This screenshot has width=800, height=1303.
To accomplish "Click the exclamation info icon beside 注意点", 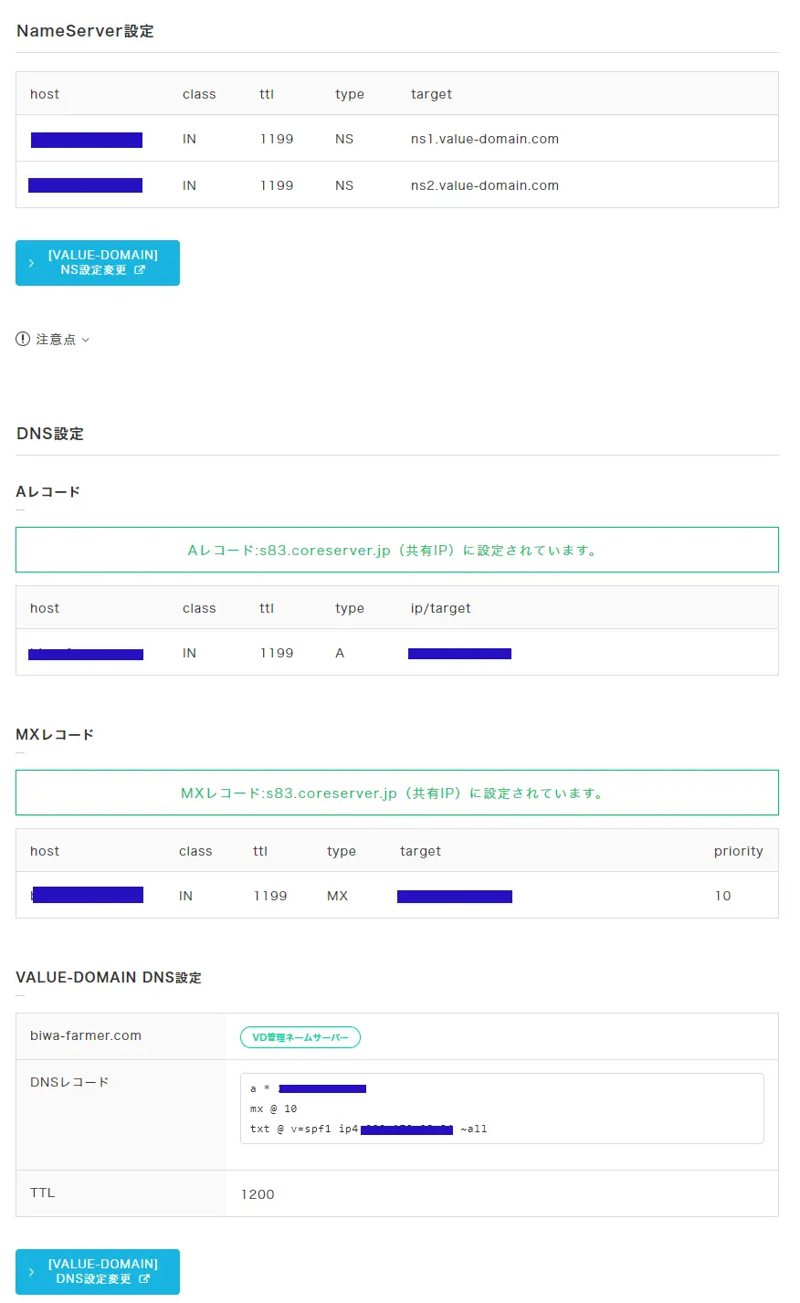I will coord(22,339).
